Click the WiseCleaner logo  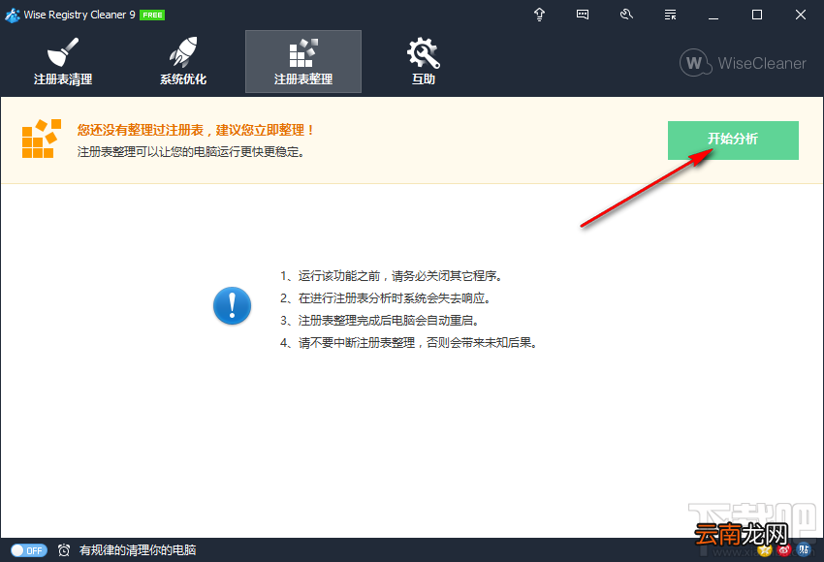(743, 63)
